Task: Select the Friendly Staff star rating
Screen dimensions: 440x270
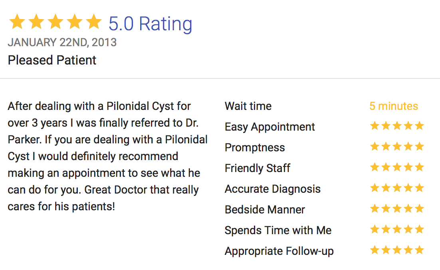Action: 397,167
